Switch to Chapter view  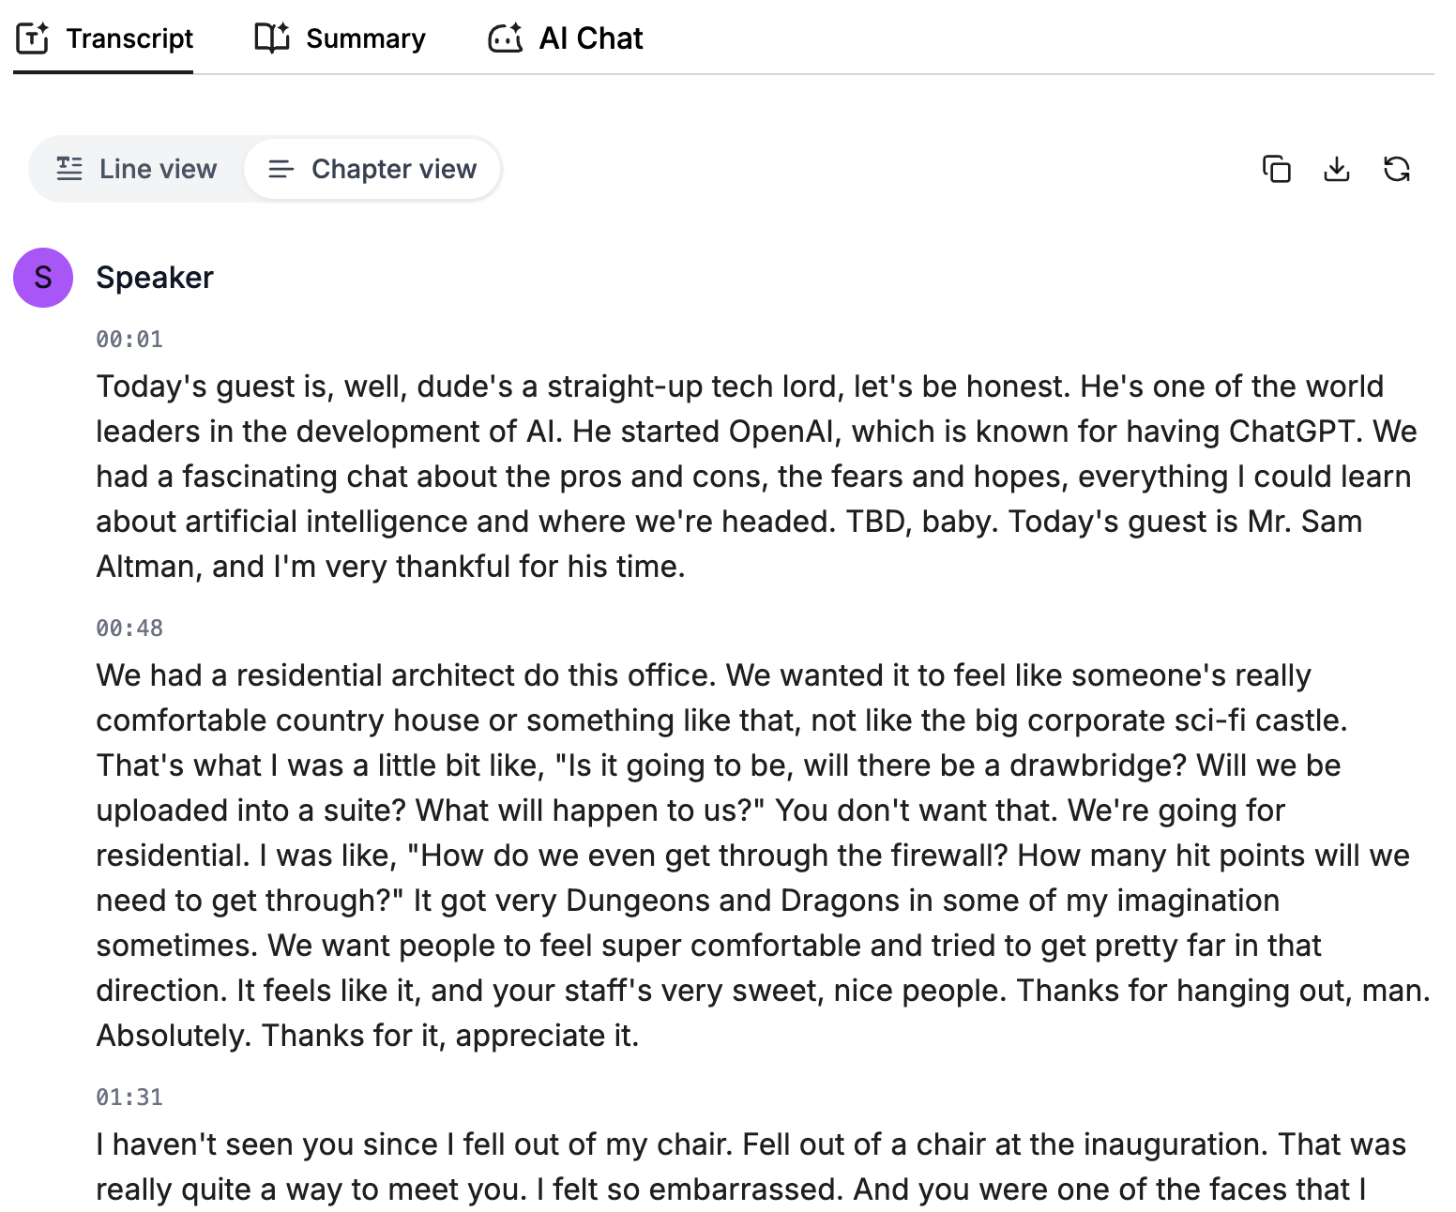[372, 169]
